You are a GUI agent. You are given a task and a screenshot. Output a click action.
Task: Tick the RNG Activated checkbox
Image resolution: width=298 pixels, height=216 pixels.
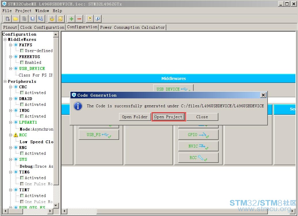pyautogui.click(x=22, y=153)
